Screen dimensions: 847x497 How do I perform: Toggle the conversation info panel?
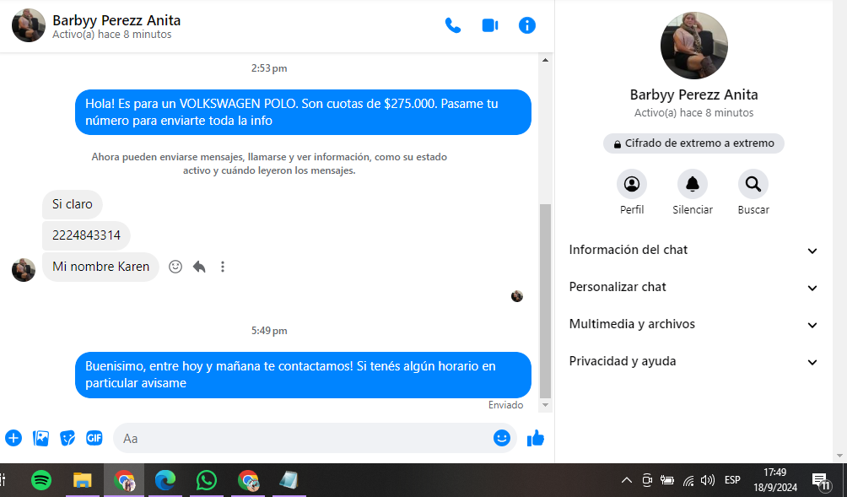point(527,25)
